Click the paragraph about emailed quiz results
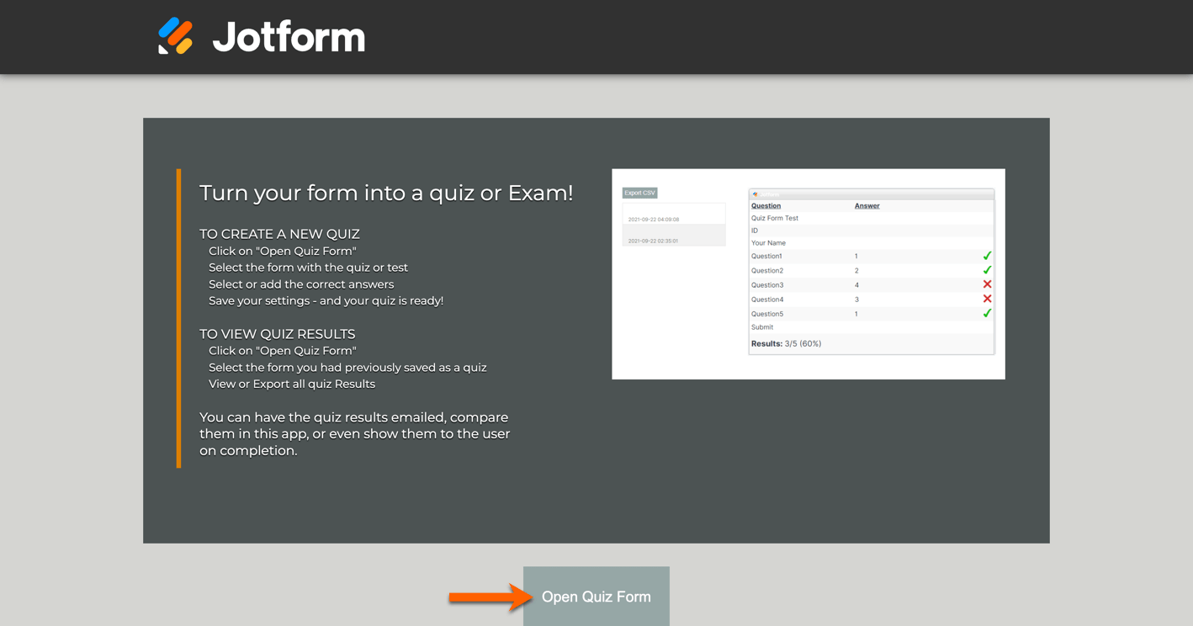The width and height of the screenshot is (1193, 626). [x=355, y=433]
